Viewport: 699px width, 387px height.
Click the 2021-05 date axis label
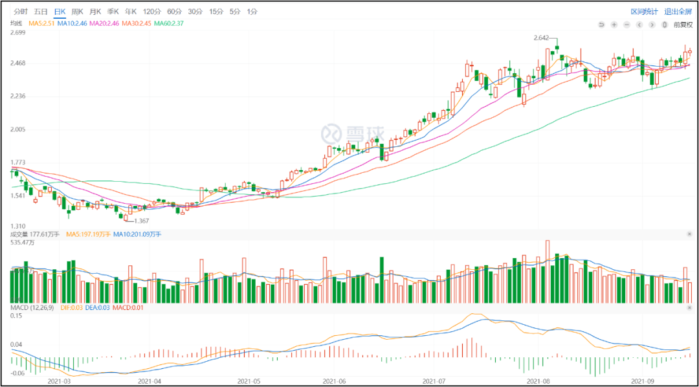[248, 382]
